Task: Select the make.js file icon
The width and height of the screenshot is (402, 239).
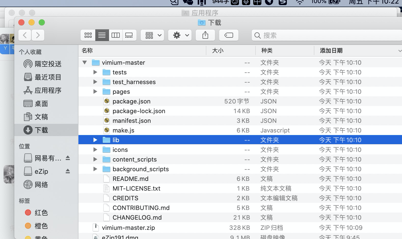Action: coord(106,130)
